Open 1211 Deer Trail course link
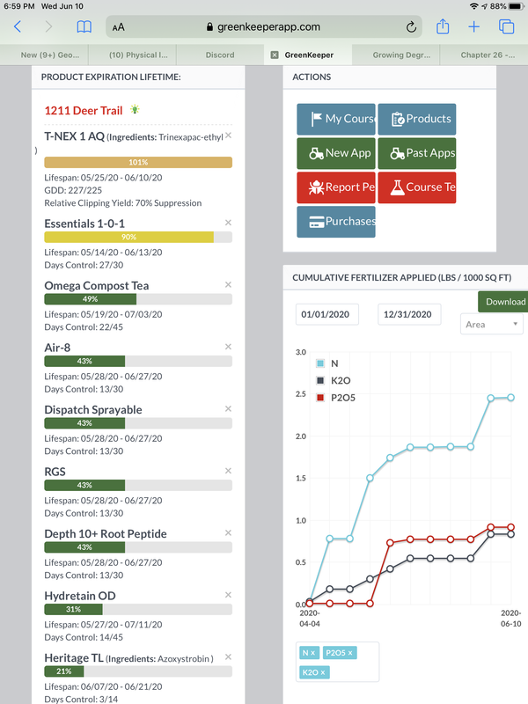The height and width of the screenshot is (704, 528). (84, 111)
